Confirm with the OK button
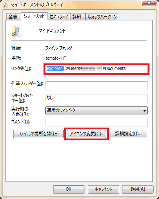 click(x=69, y=189)
